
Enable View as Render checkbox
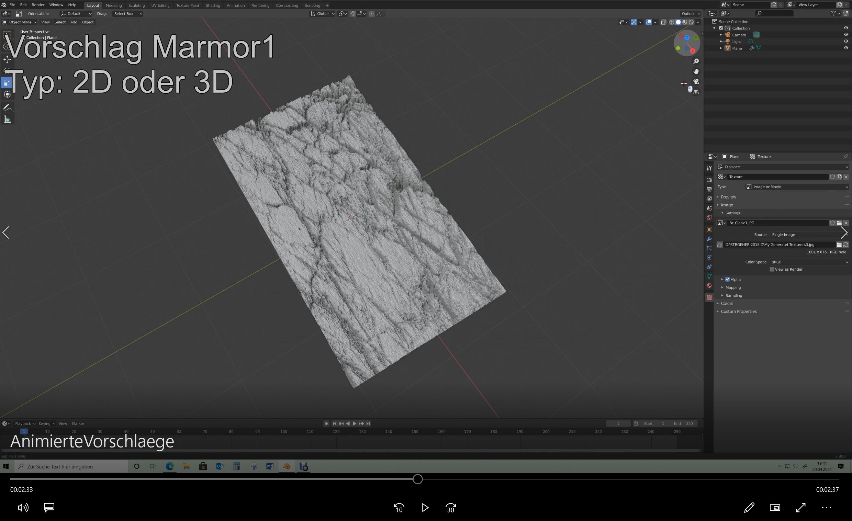click(772, 269)
